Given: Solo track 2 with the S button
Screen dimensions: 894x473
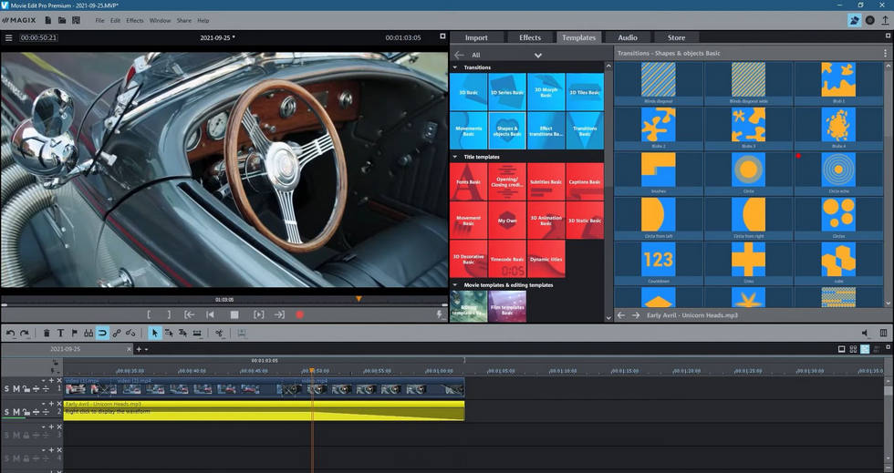Looking at the screenshot, I should coord(7,411).
